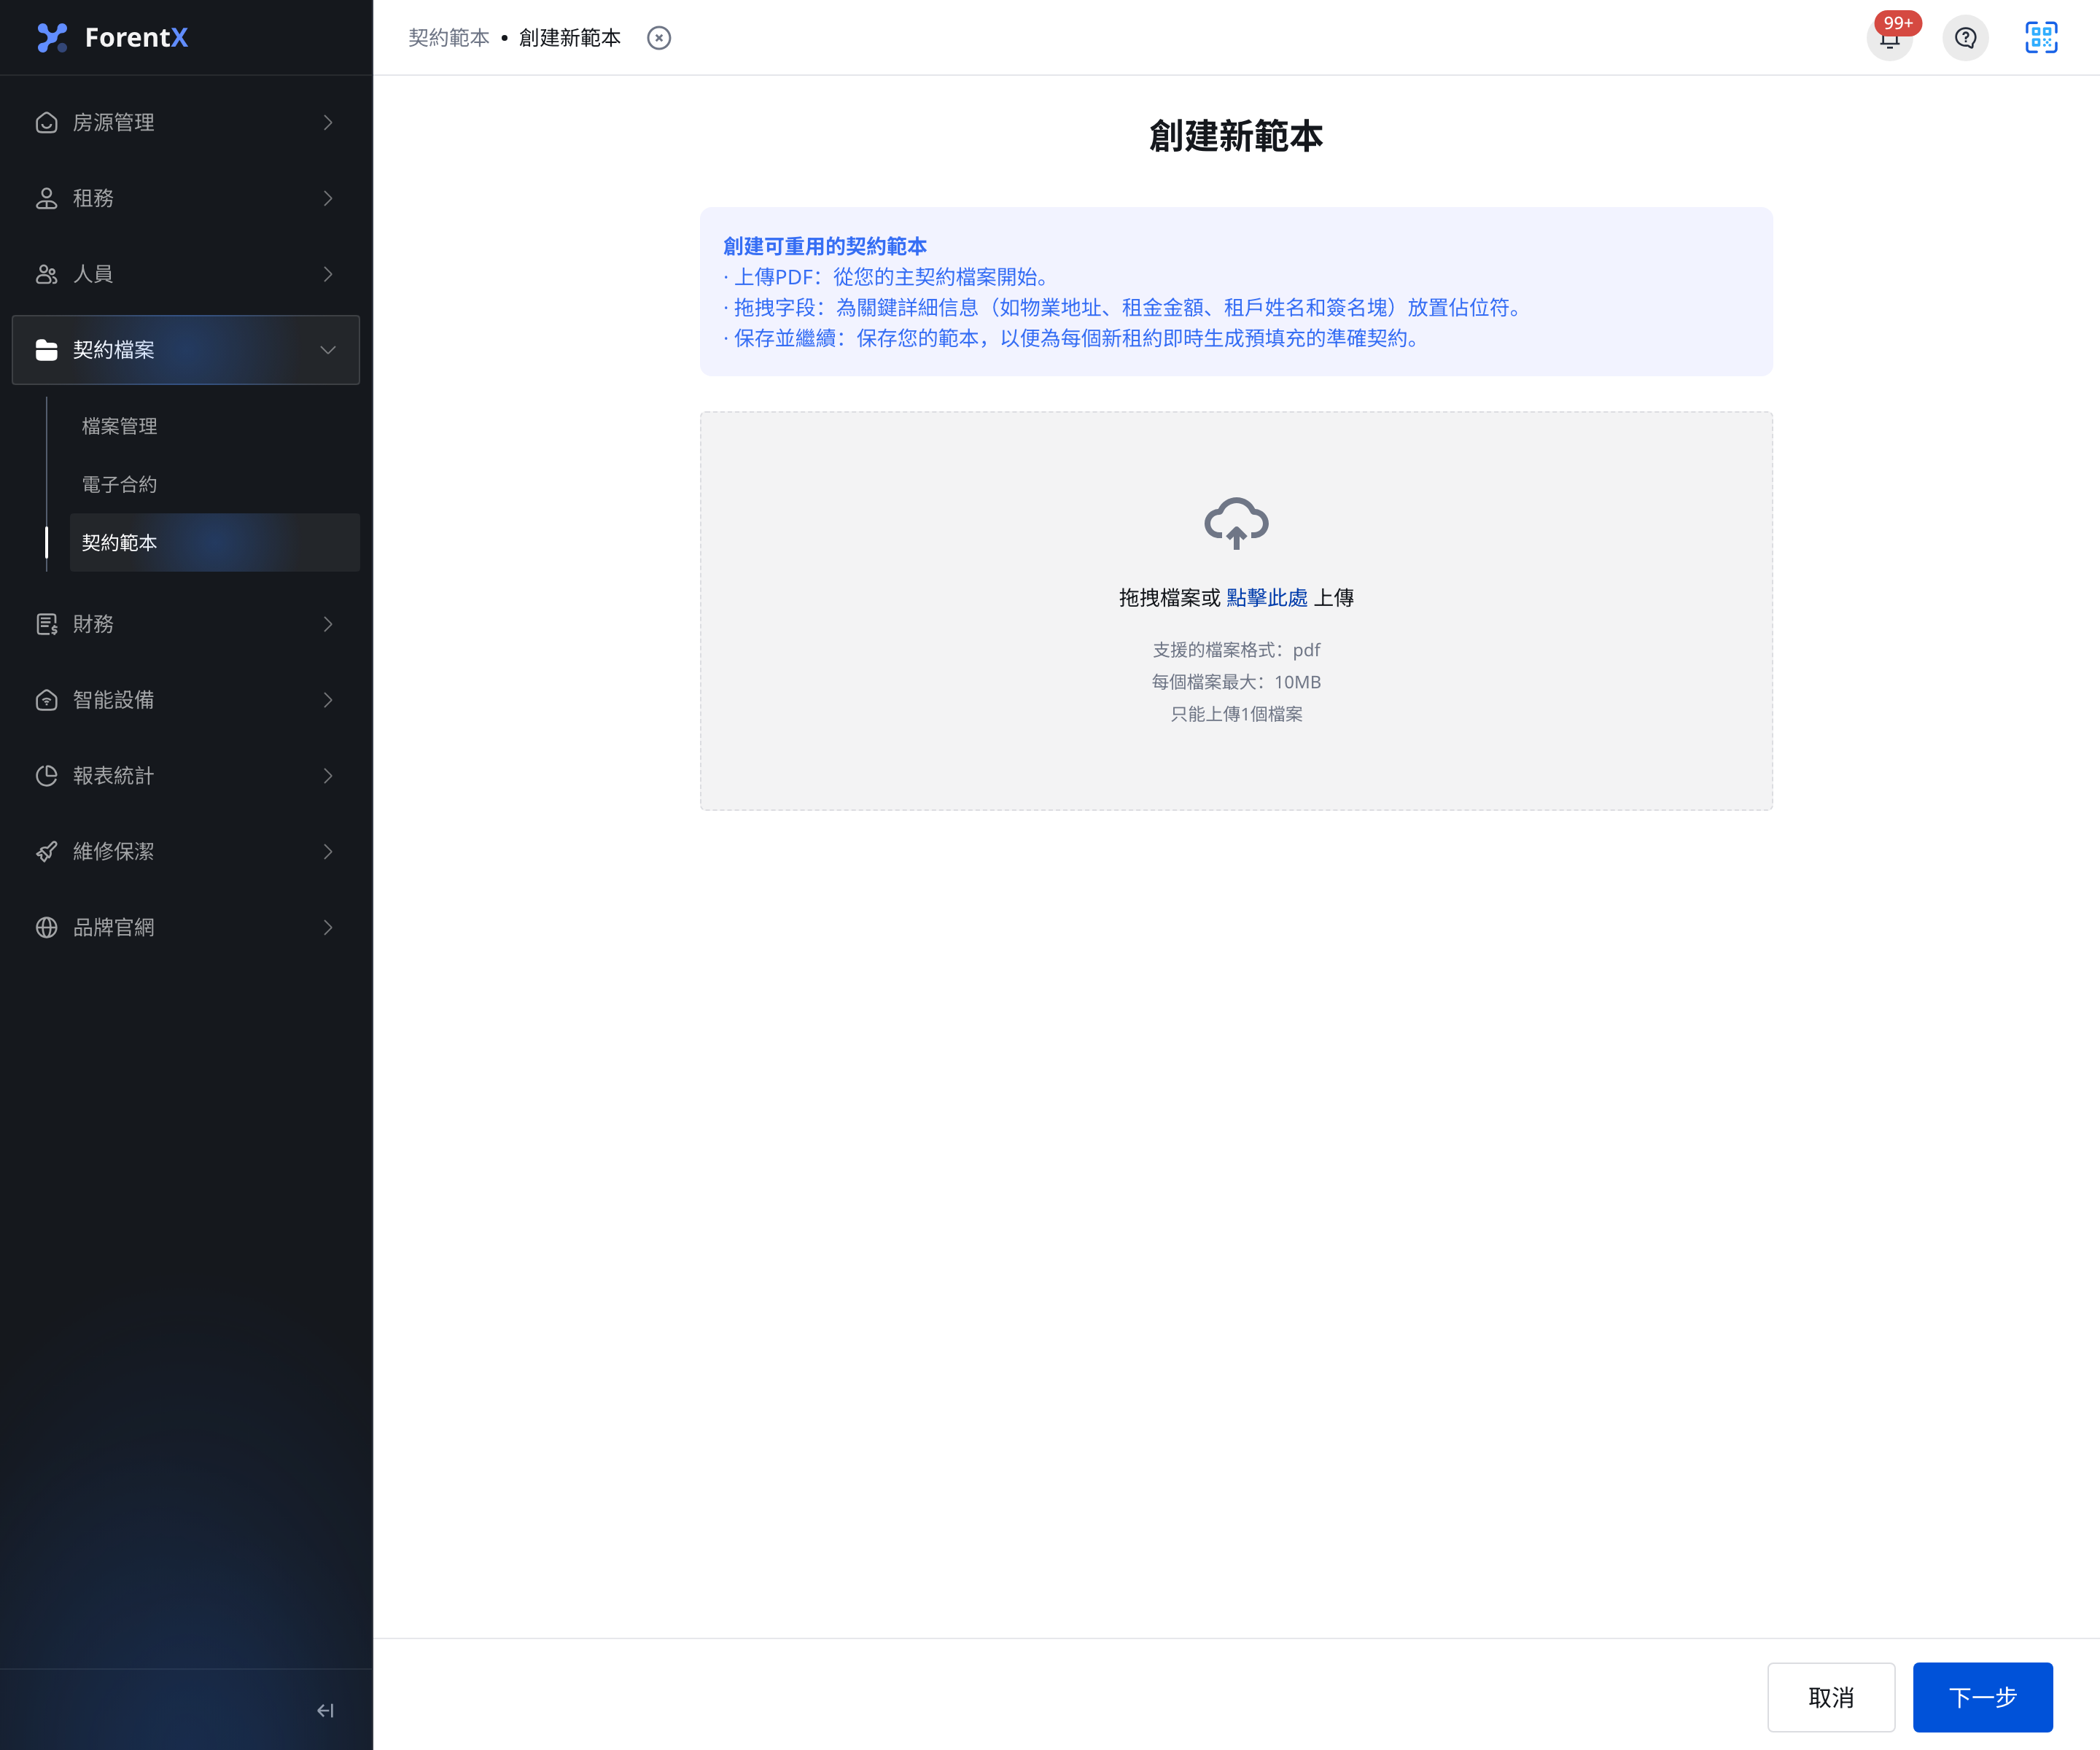The image size is (2100, 1750).
Task: Close the 創建新範本 breadcrumb tab
Action: (x=659, y=38)
